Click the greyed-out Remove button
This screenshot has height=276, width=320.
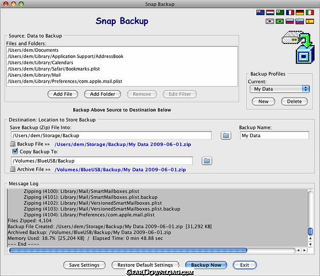(x=142, y=94)
